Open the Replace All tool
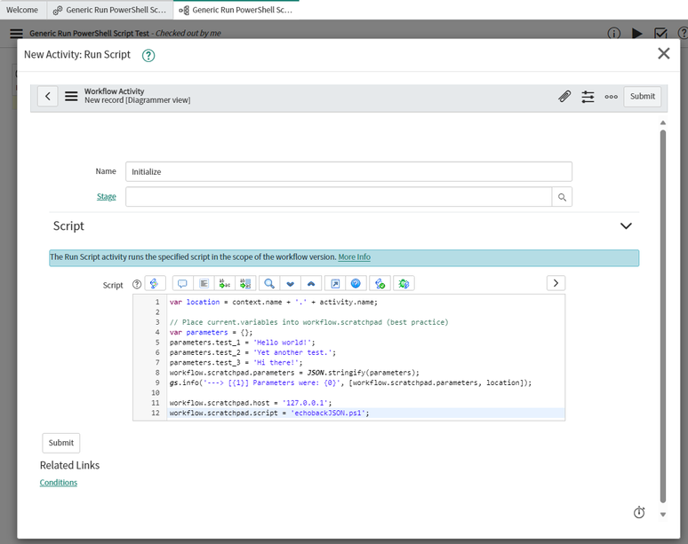 click(245, 283)
